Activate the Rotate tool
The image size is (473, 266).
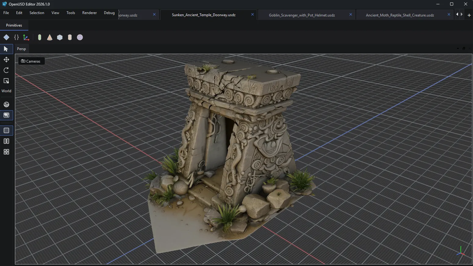(x=6, y=70)
